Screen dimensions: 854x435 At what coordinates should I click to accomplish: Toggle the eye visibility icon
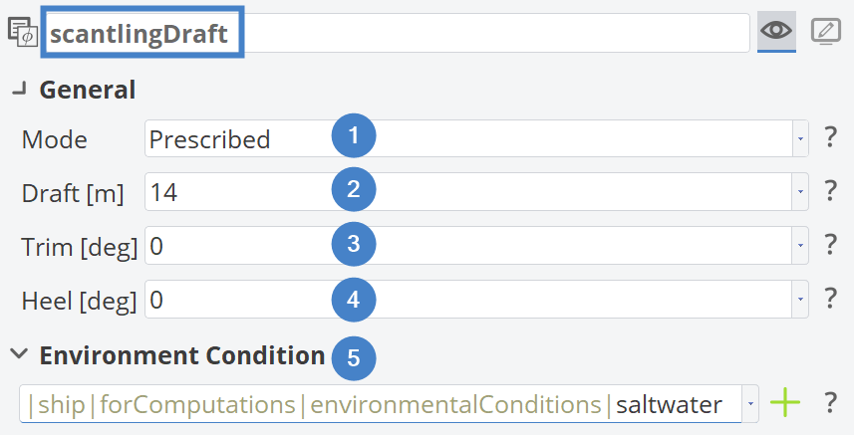coord(776,32)
